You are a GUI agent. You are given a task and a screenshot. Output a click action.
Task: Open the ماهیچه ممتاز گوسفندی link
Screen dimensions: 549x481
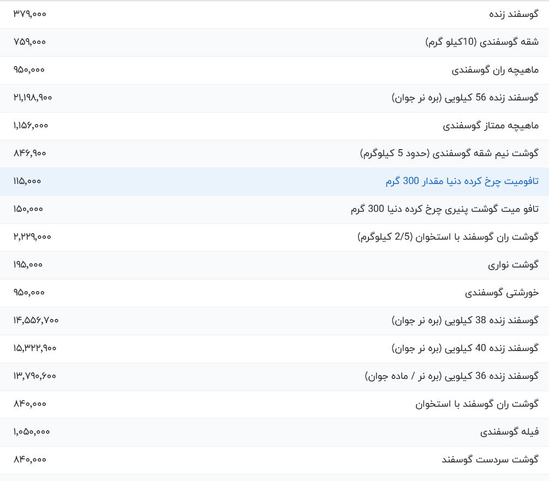pyautogui.click(x=491, y=126)
